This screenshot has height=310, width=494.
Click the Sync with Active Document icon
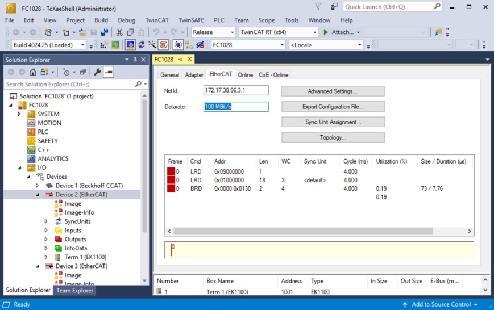pyautogui.click(x=44, y=72)
